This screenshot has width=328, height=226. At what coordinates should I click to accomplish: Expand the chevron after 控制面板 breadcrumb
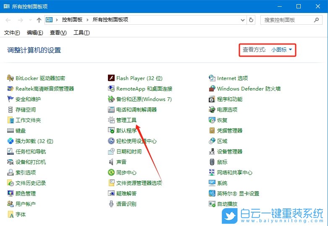click(x=87, y=20)
